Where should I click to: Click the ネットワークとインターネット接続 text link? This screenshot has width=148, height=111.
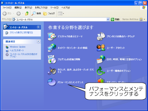click(72, 48)
